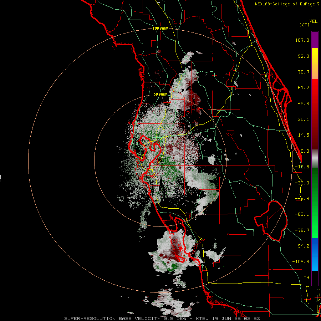Click the 45.6 legend value
Viewport: 321px width, 321px height.
click(x=304, y=103)
